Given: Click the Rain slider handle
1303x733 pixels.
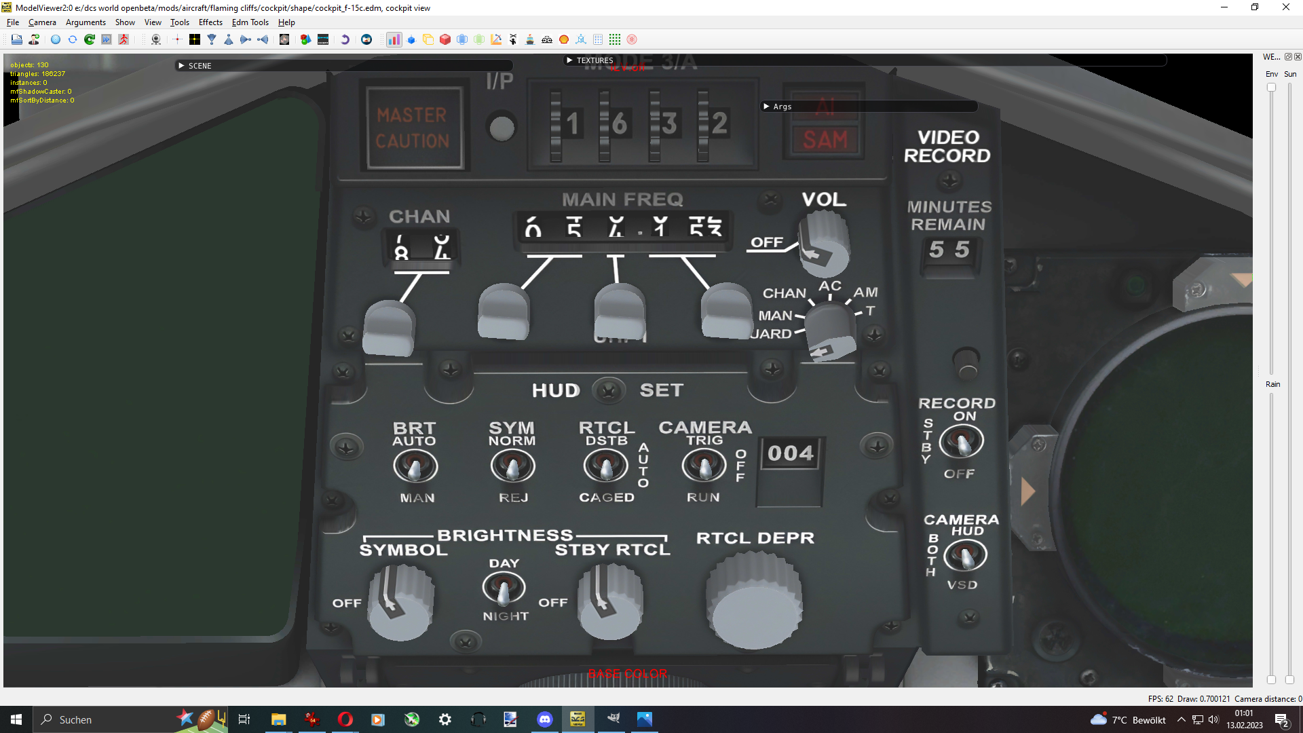Looking at the screenshot, I should coord(1271,679).
